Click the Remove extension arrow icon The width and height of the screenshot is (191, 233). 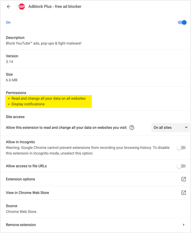pyautogui.click(x=184, y=225)
